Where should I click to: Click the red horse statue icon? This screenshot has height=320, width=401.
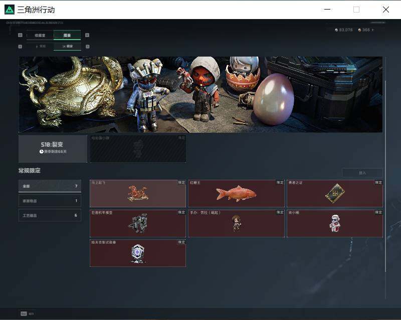(x=137, y=193)
